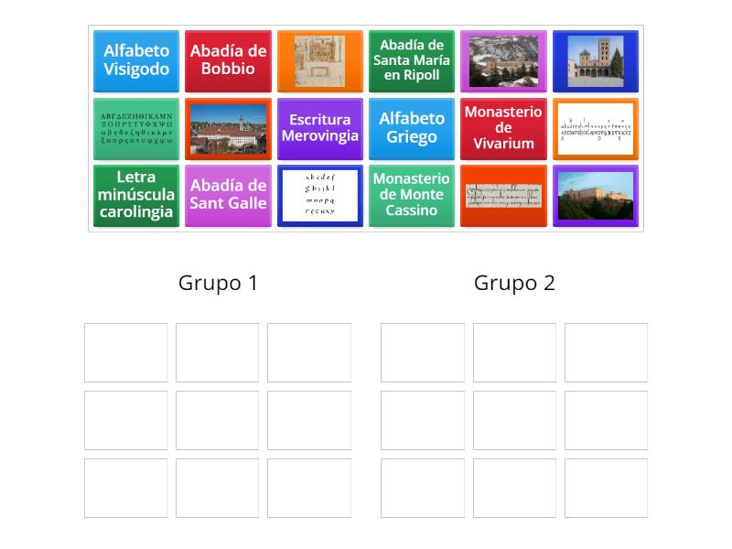The height and width of the screenshot is (549, 732).
Task: Click the first empty slot under Grupo 1
Action: click(127, 352)
